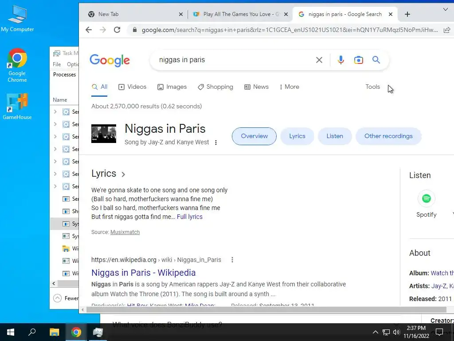Click the Name column header in Task Manager

click(x=60, y=100)
